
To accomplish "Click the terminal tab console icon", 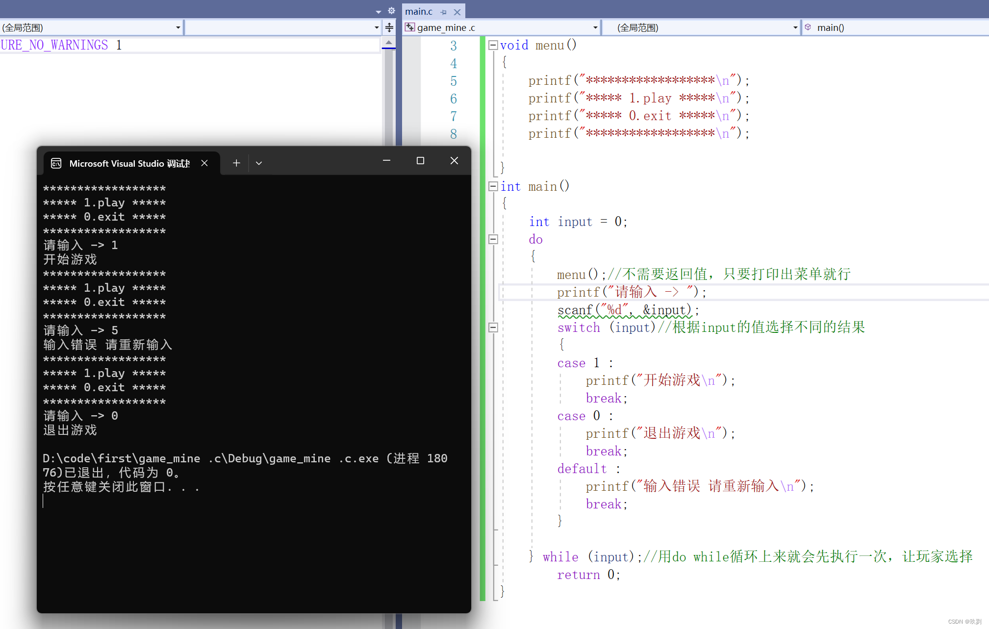I will pyautogui.click(x=56, y=163).
